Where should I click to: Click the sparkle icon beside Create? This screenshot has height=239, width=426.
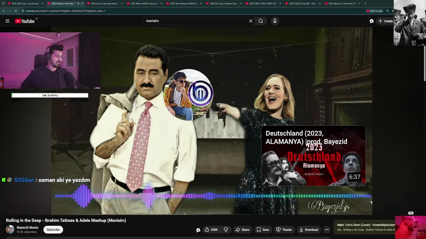371,21
